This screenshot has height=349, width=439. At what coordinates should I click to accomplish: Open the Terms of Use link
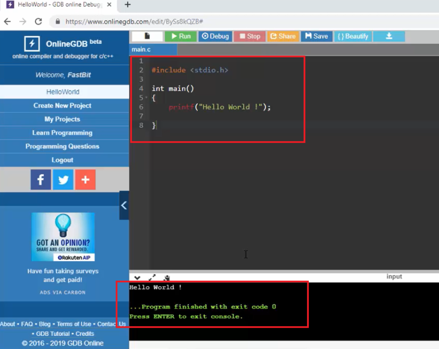(74, 324)
